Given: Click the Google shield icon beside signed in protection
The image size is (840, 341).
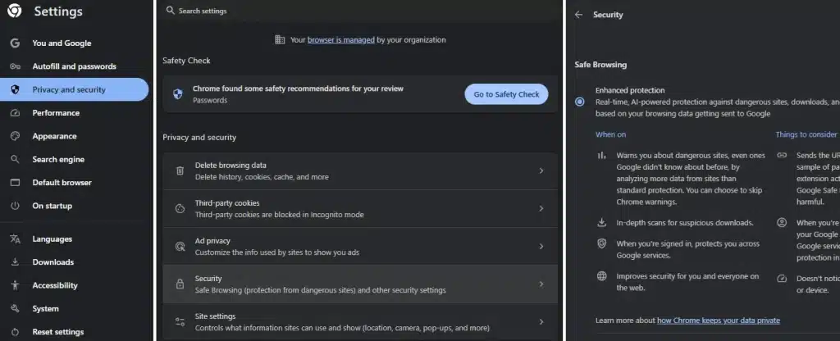Looking at the screenshot, I should pyautogui.click(x=601, y=243).
